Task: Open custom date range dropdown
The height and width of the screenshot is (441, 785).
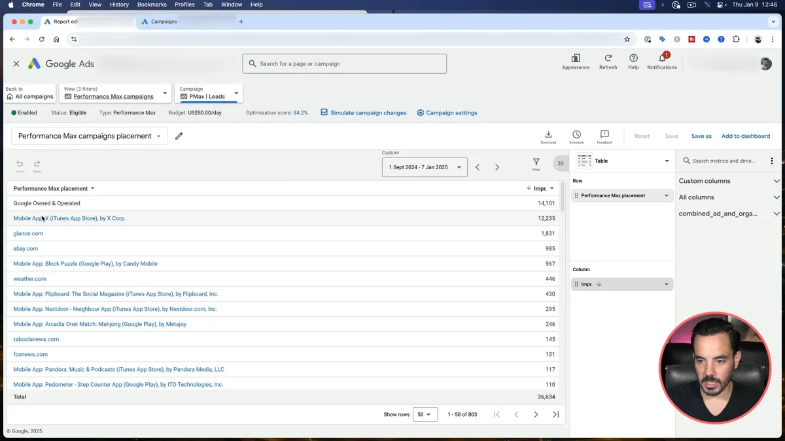Action: point(425,167)
